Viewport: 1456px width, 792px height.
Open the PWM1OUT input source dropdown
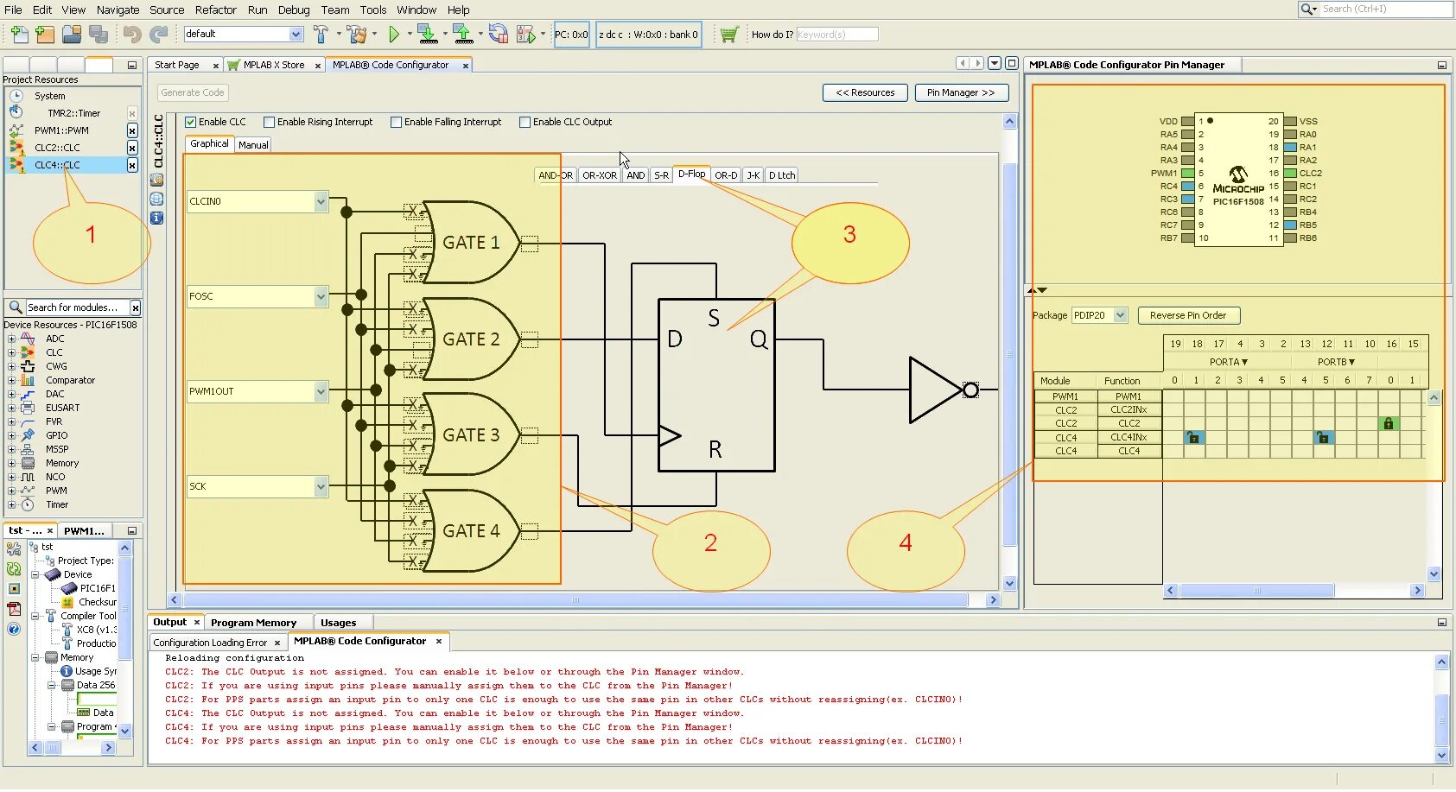[321, 391]
